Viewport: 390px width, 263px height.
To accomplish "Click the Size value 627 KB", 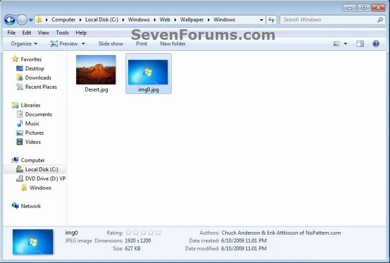I will [133, 249].
